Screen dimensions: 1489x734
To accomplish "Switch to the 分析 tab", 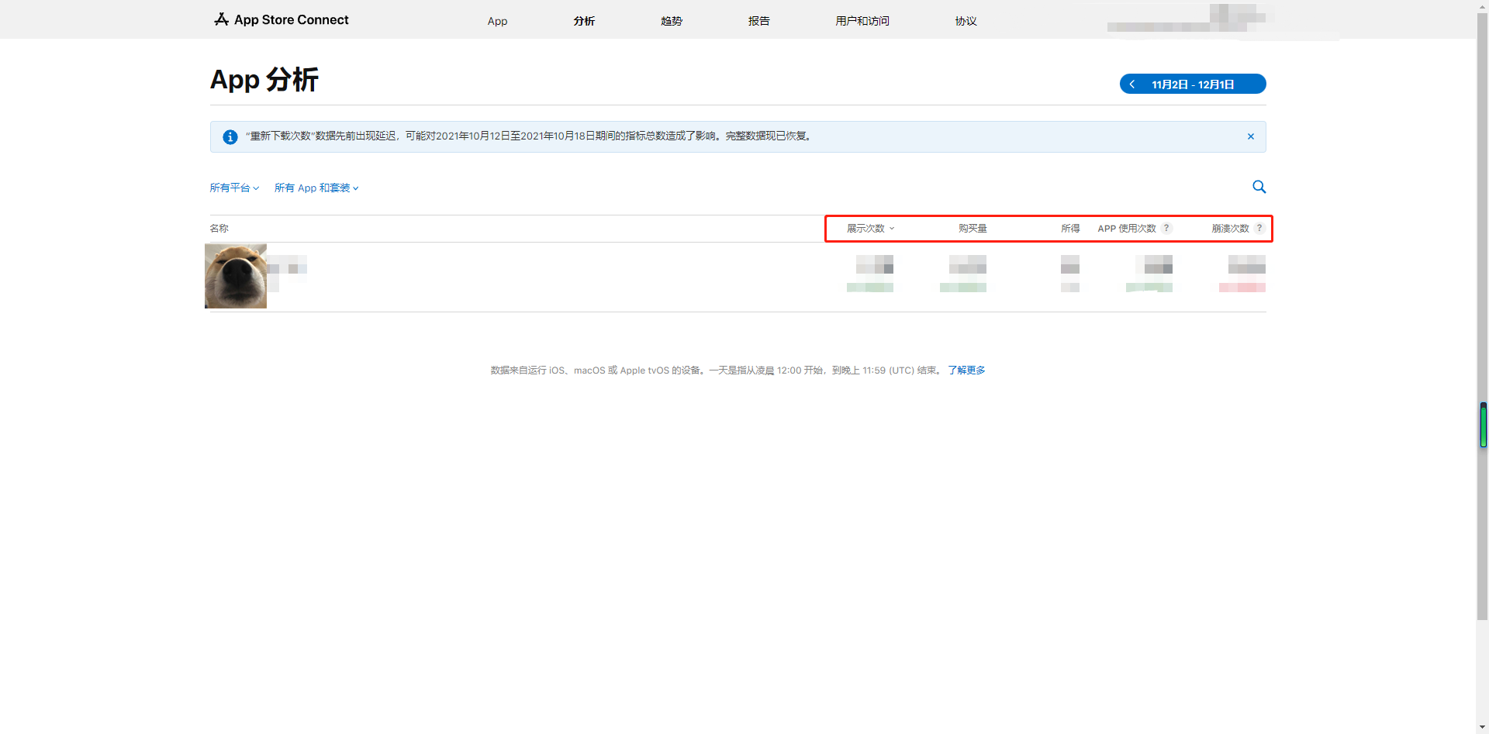I will pos(584,21).
